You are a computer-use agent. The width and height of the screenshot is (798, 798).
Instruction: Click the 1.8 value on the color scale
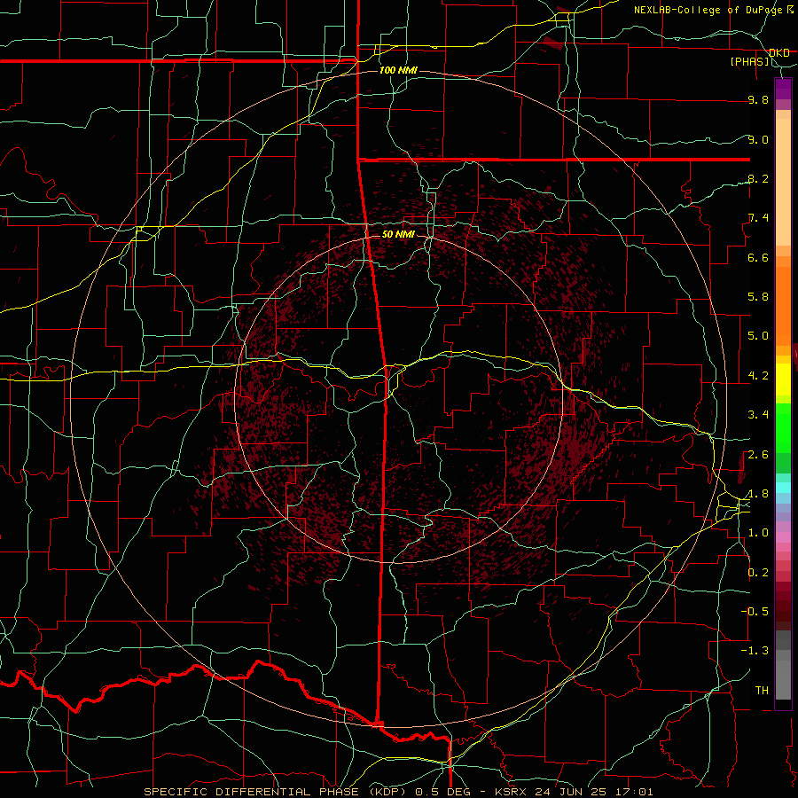coord(758,494)
